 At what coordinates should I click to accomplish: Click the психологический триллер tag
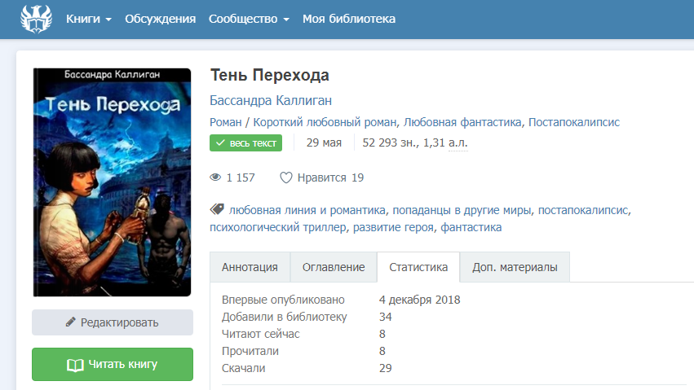[x=279, y=228]
